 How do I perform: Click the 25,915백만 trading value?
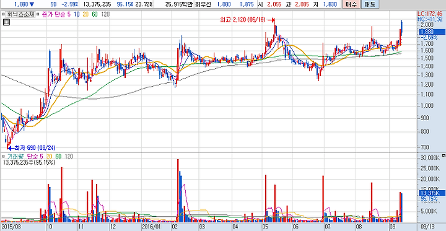point(179,4)
